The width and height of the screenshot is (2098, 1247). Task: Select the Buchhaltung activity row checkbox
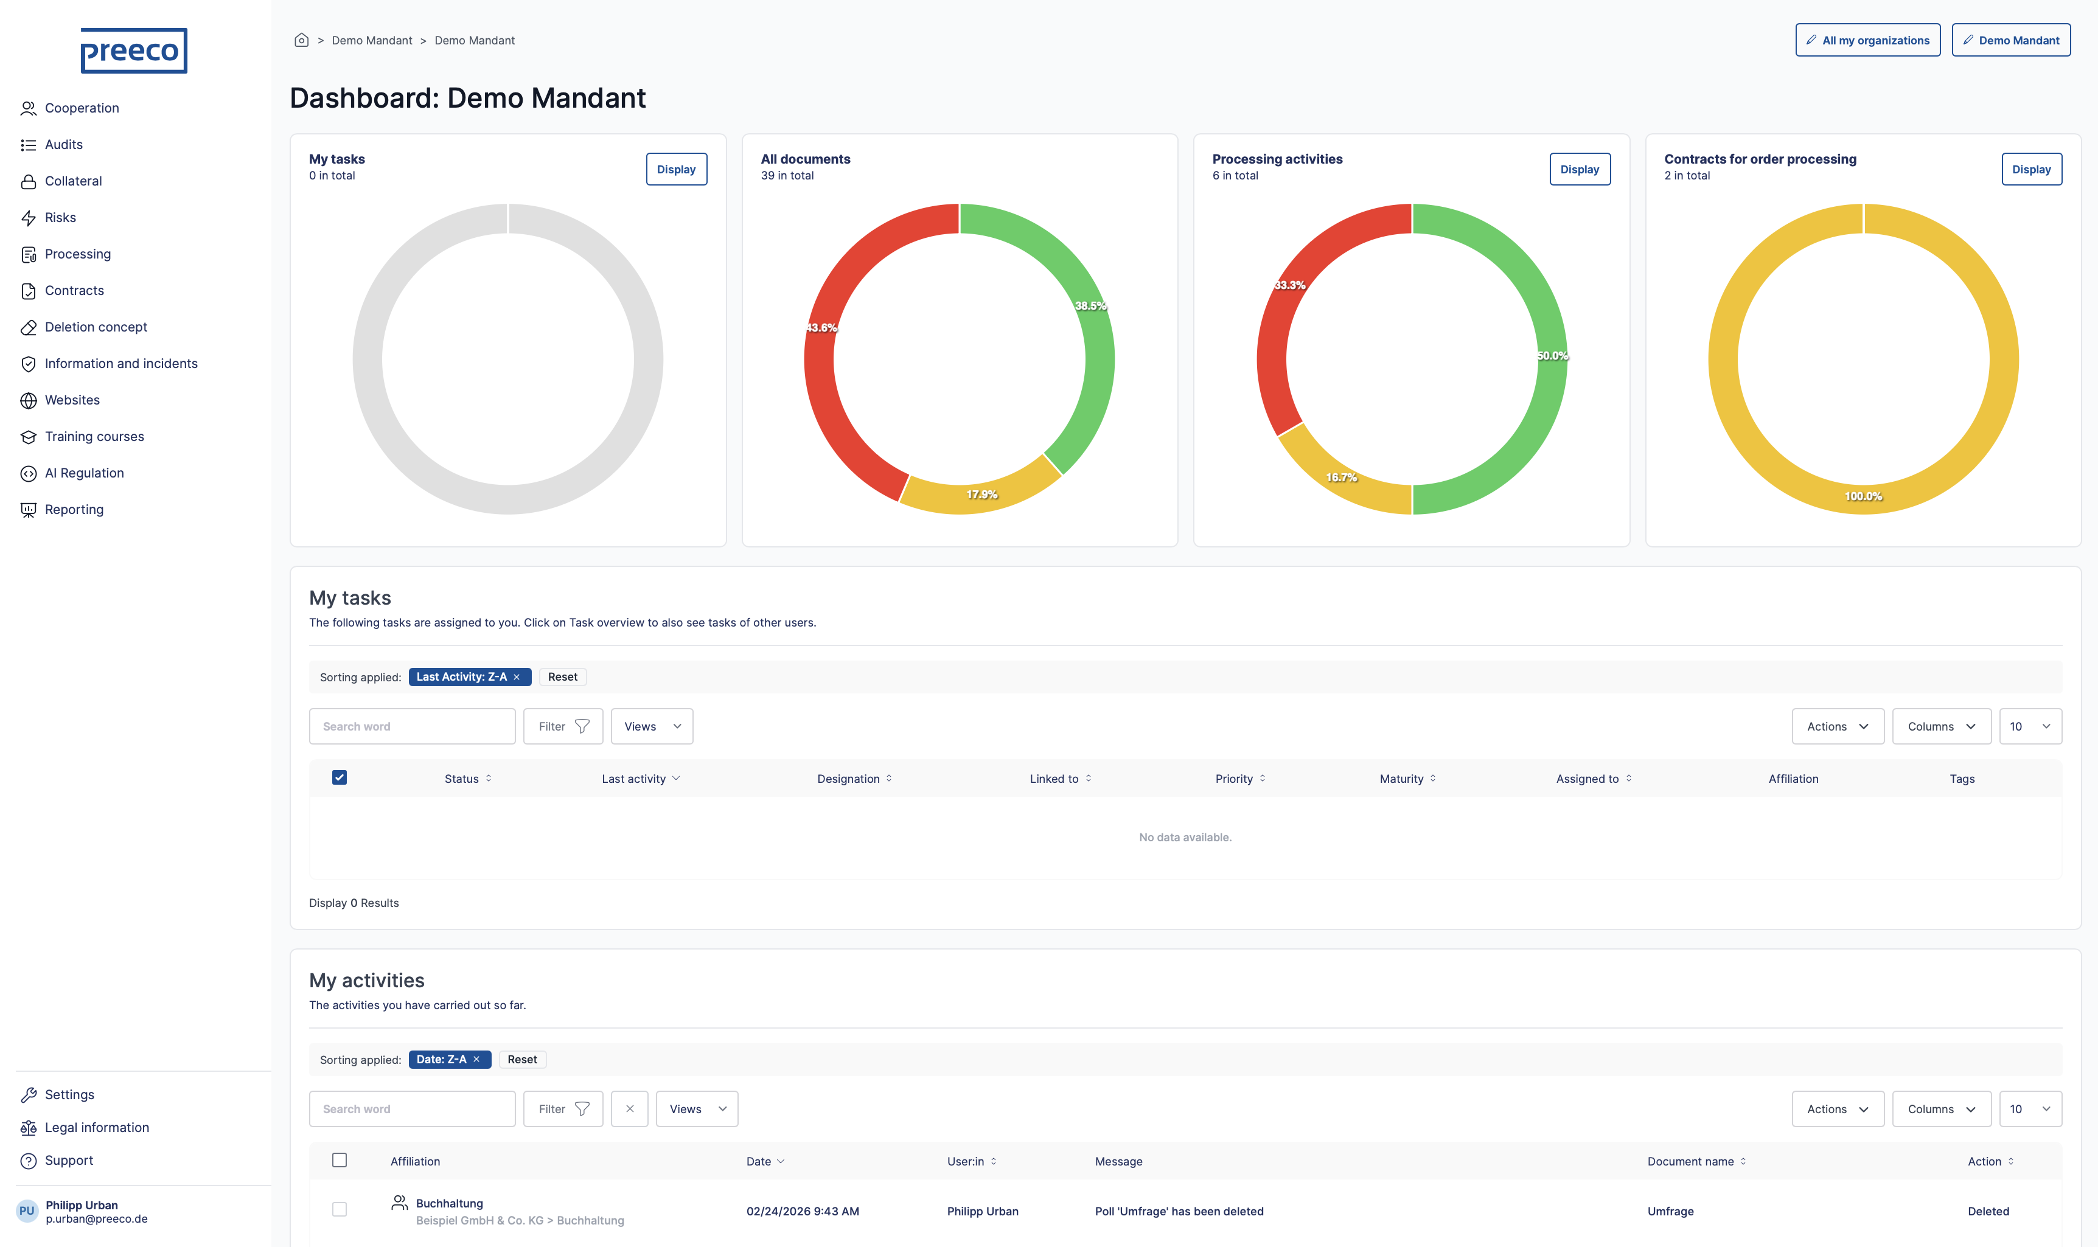(x=340, y=1210)
